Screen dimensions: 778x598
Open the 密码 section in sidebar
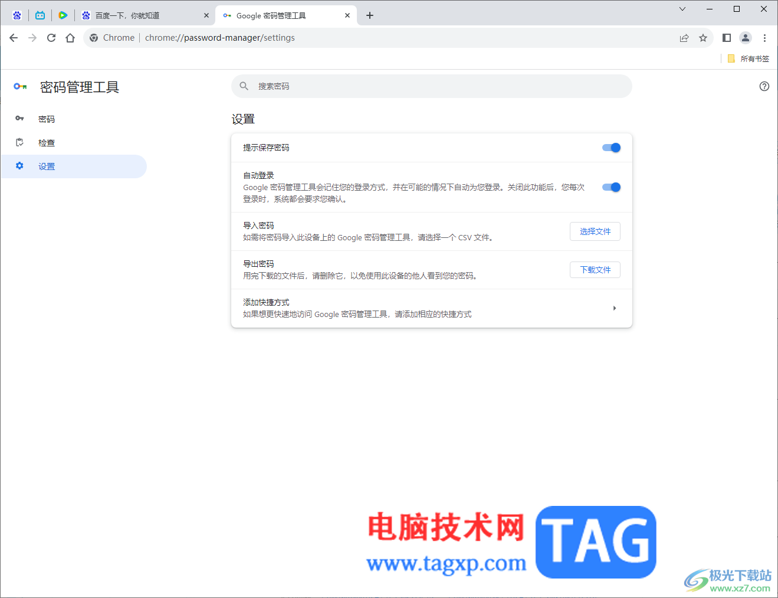click(74, 119)
